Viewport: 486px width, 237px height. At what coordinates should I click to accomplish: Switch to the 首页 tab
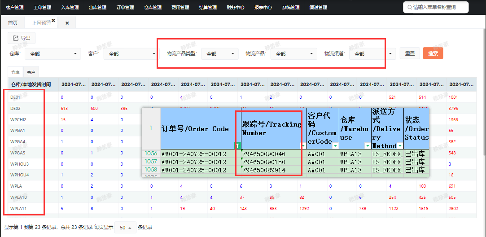13,23
